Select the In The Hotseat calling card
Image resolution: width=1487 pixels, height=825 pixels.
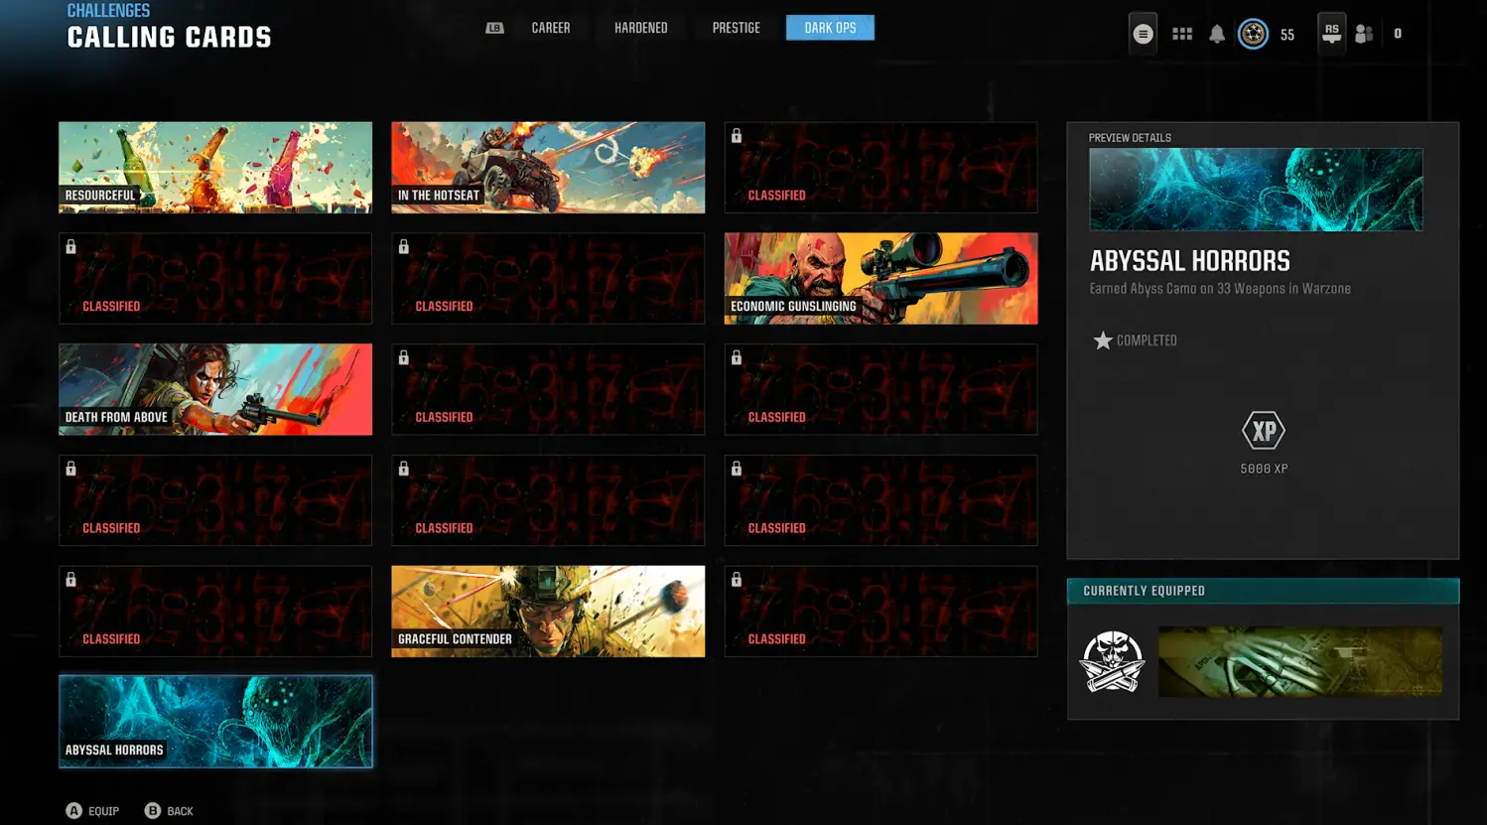point(548,168)
